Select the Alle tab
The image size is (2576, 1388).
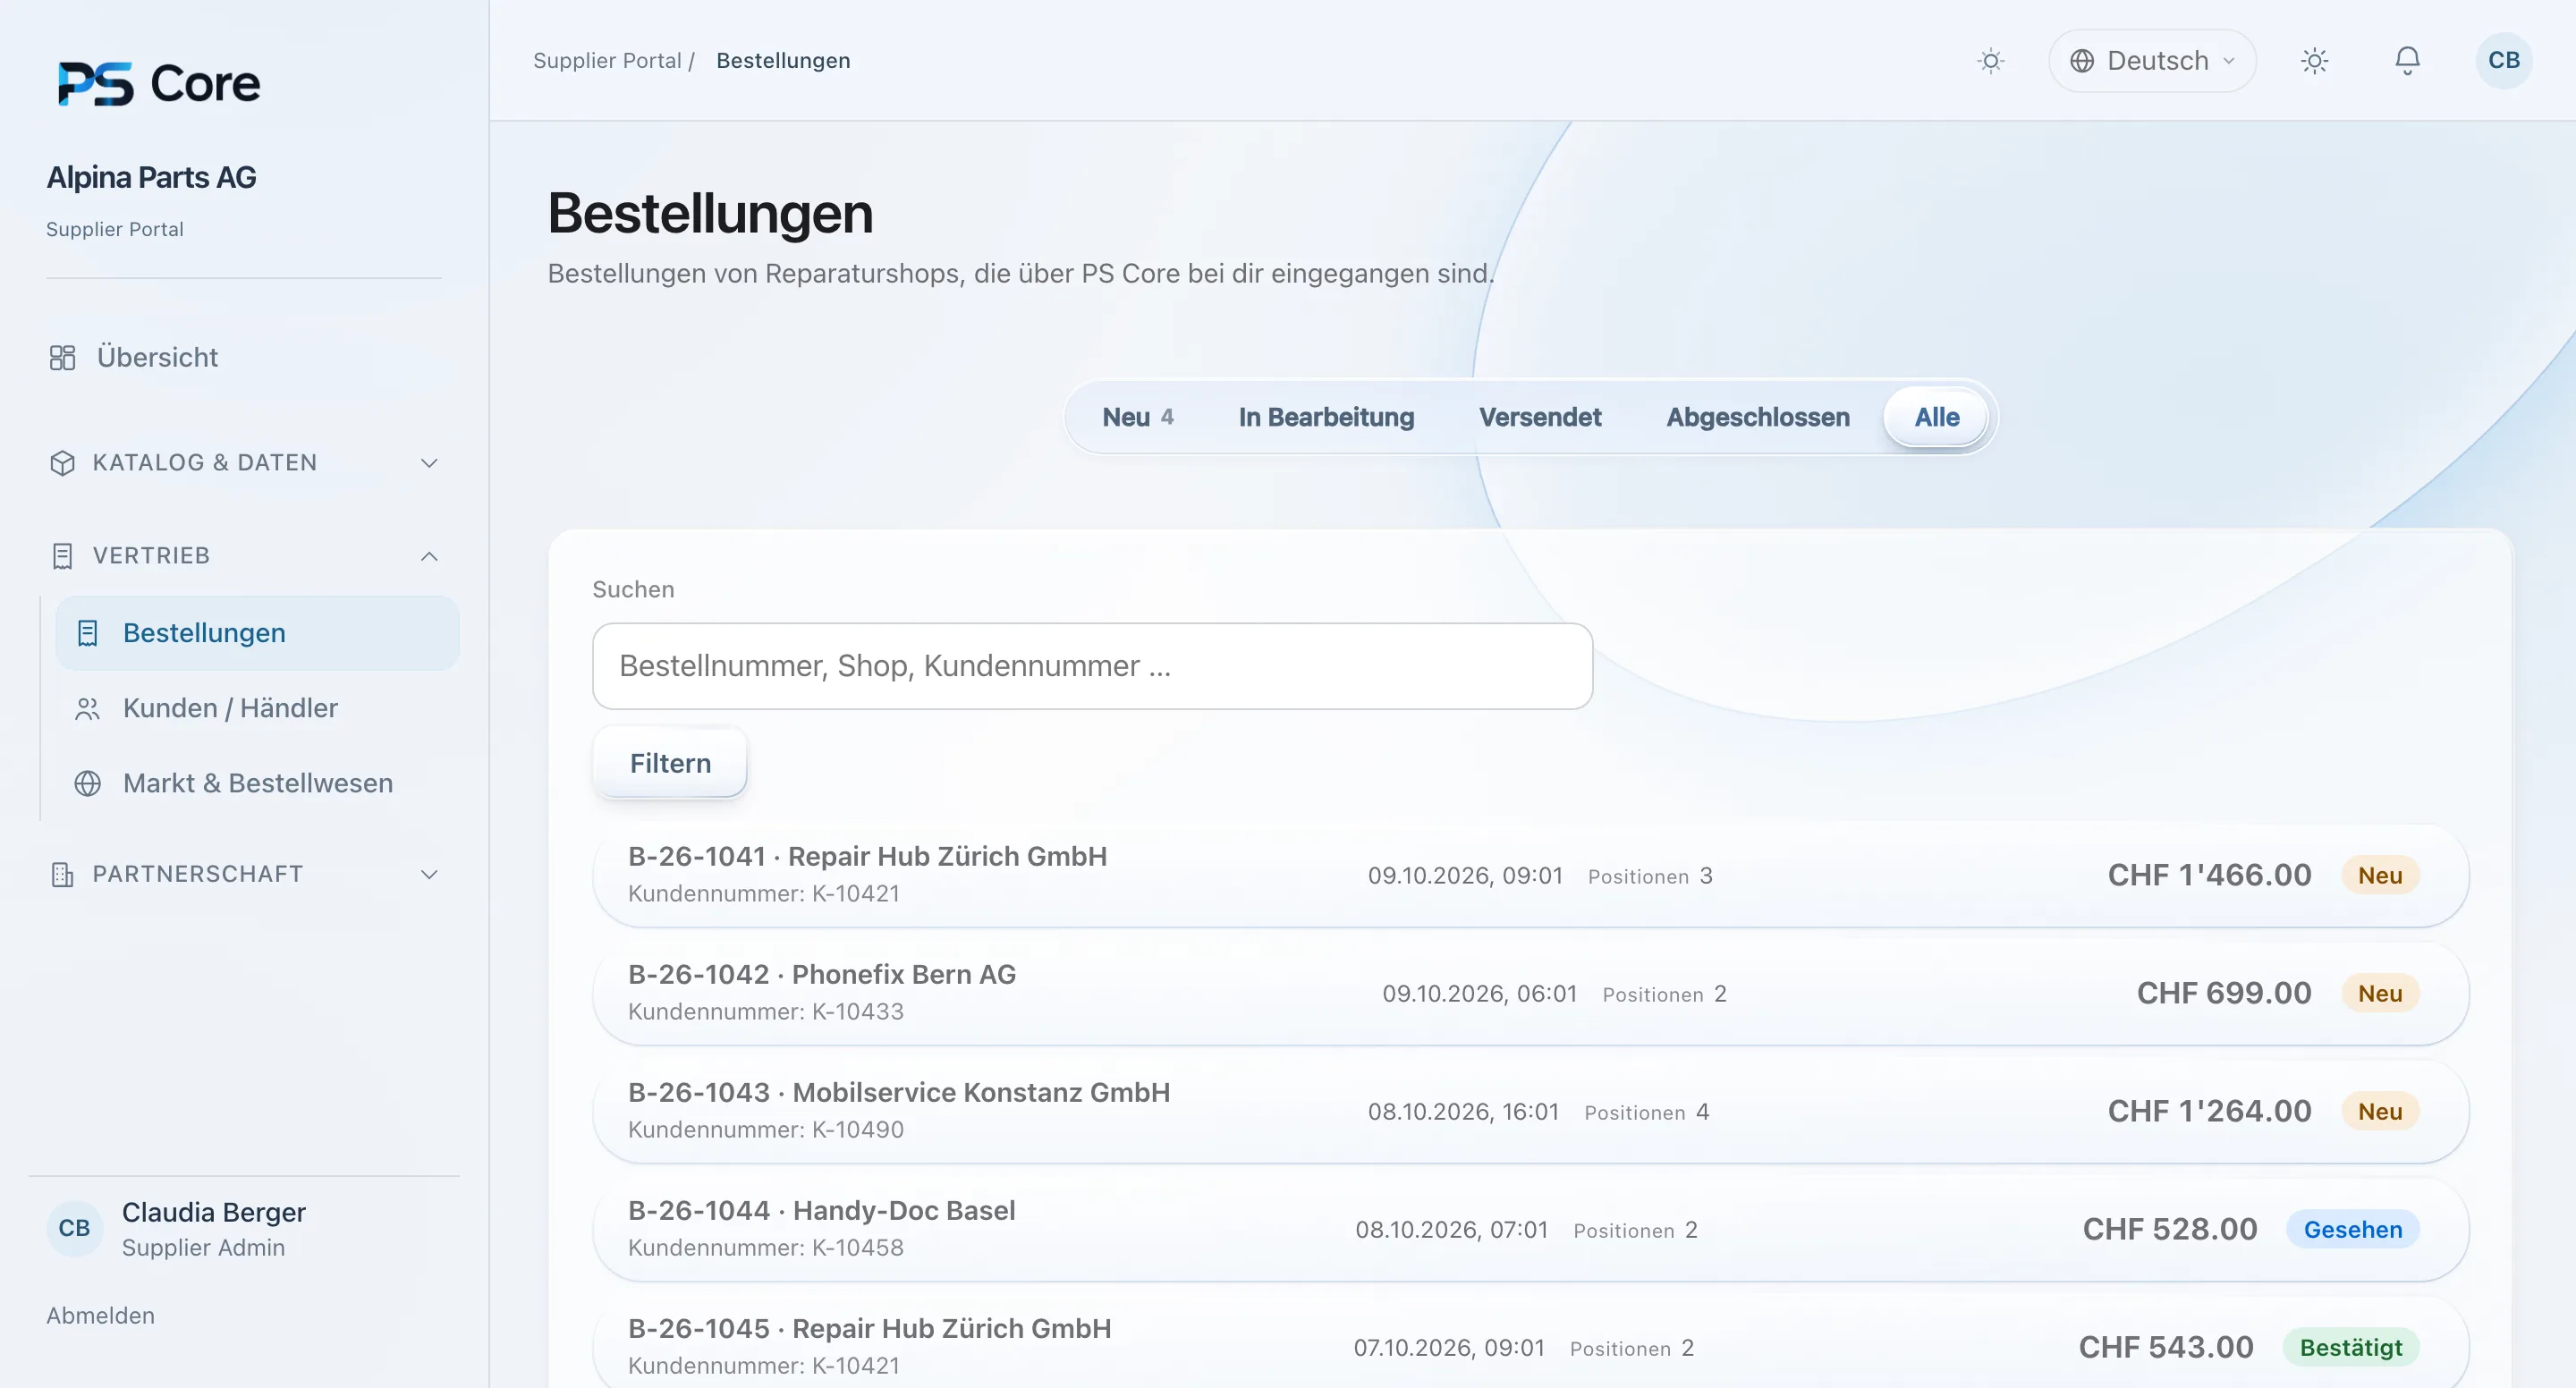point(1936,417)
